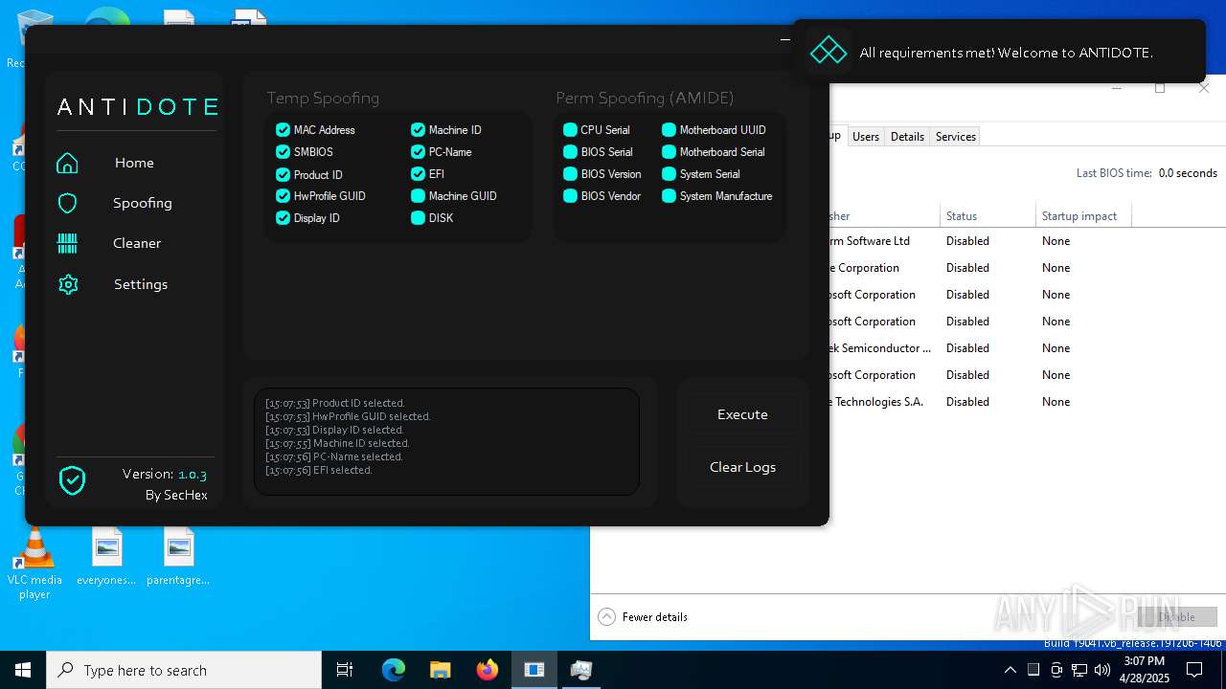Uncheck the Display ID checkbox
Image resolution: width=1226 pixels, height=689 pixels.
(x=283, y=217)
